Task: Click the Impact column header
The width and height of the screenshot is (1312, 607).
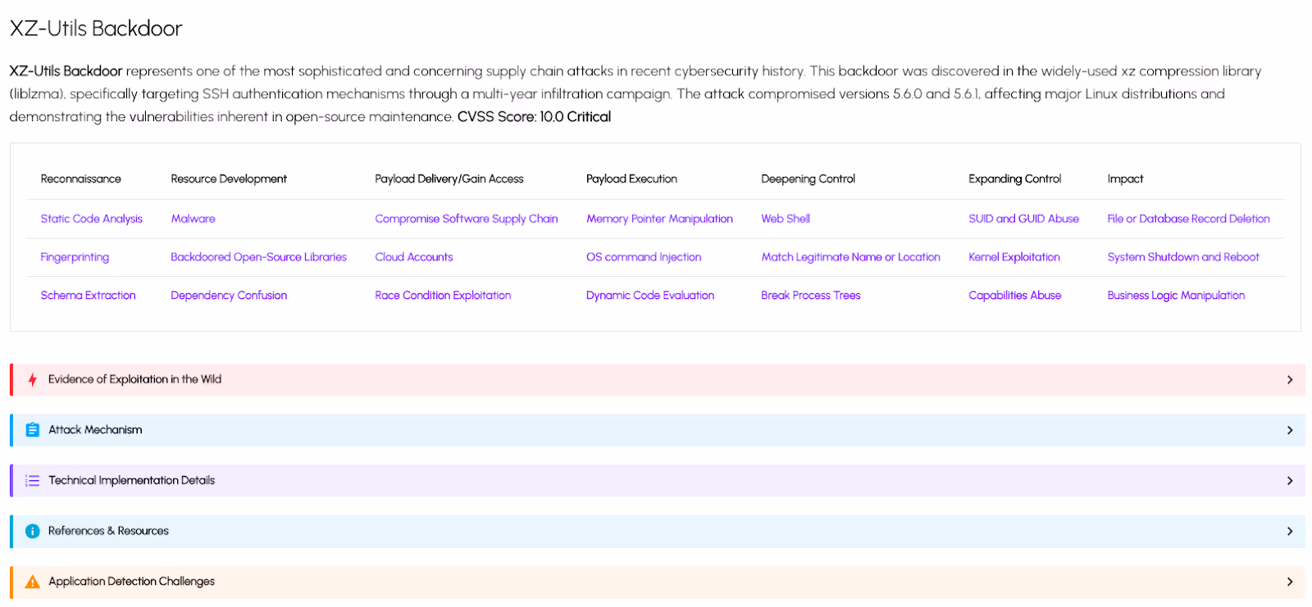Action: 1125,179
